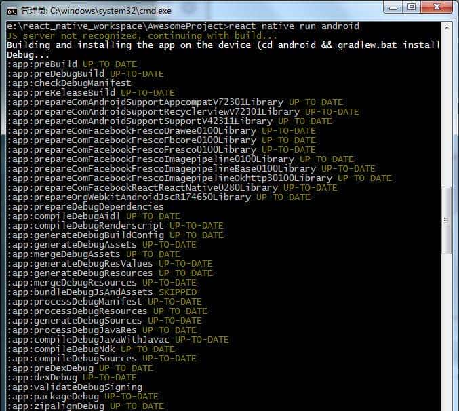
Task: Click the ':app:mergeDebugAssets' line
Action: click(94, 254)
